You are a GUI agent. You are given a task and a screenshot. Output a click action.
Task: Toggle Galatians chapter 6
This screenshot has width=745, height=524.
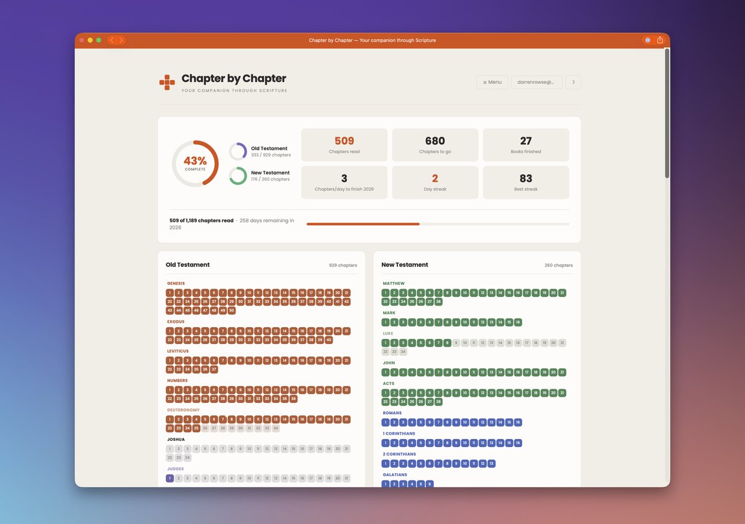click(430, 484)
